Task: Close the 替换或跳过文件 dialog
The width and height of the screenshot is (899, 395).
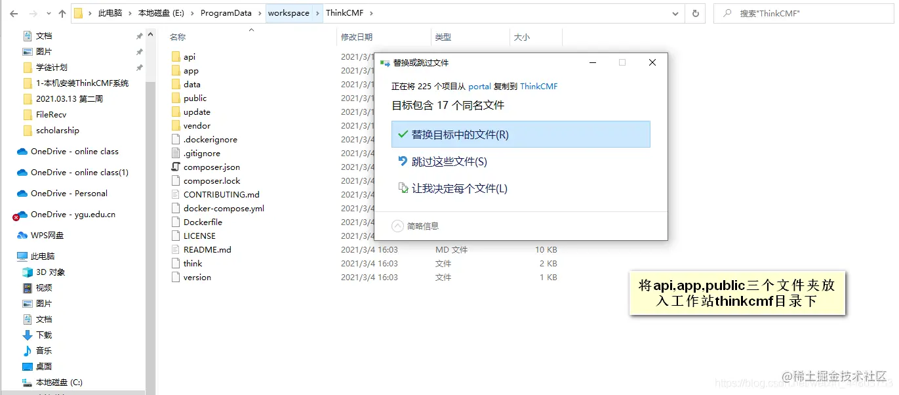Action: [x=652, y=63]
